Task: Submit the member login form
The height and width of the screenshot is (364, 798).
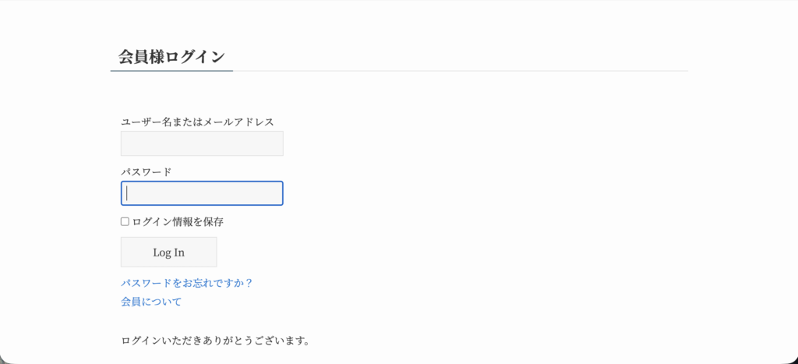Action: pos(168,253)
